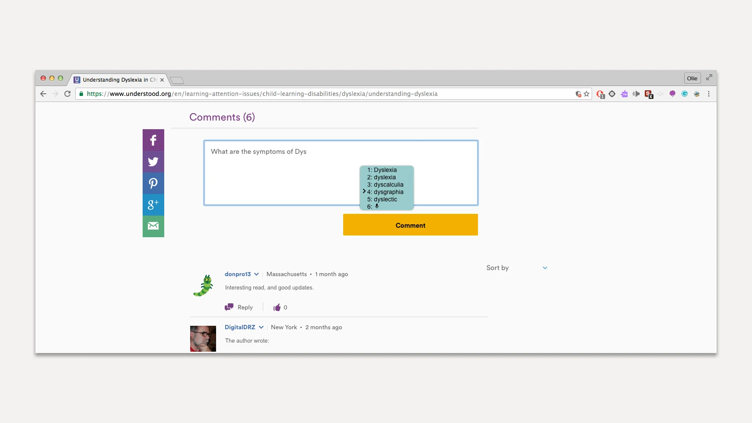This screenshot has width=752, height=423.
Task: Click the address bar URL
Action: 262,94
